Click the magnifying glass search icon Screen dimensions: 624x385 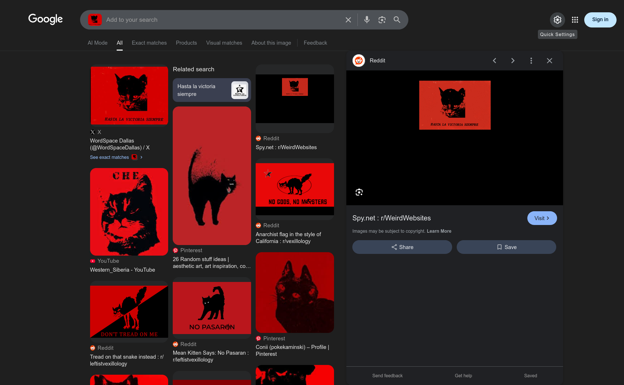point(397,20)
